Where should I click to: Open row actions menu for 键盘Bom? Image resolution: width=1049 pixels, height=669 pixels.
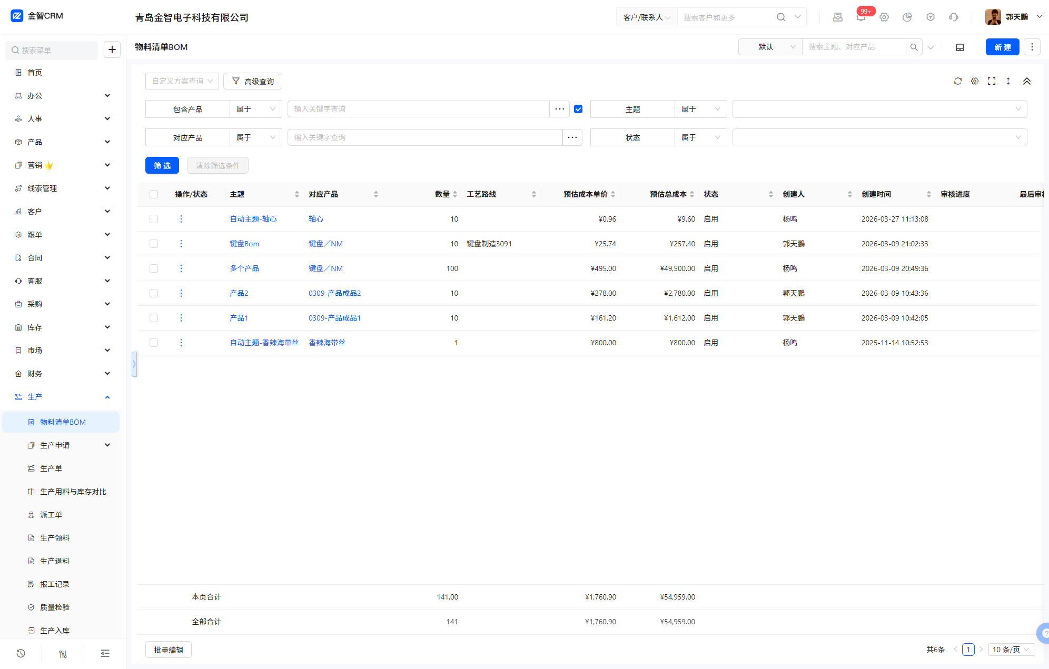point(181,244)
